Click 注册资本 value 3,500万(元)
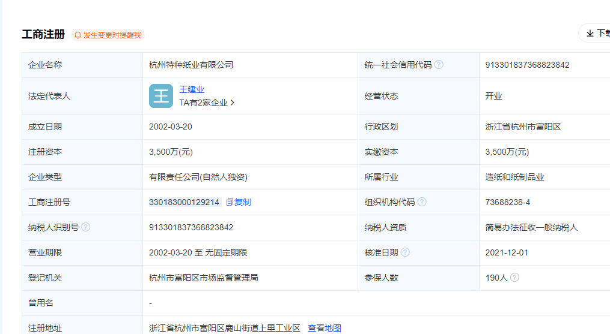Screen dimensions: 610x334 pyautogui.click(x=171, y=152)
